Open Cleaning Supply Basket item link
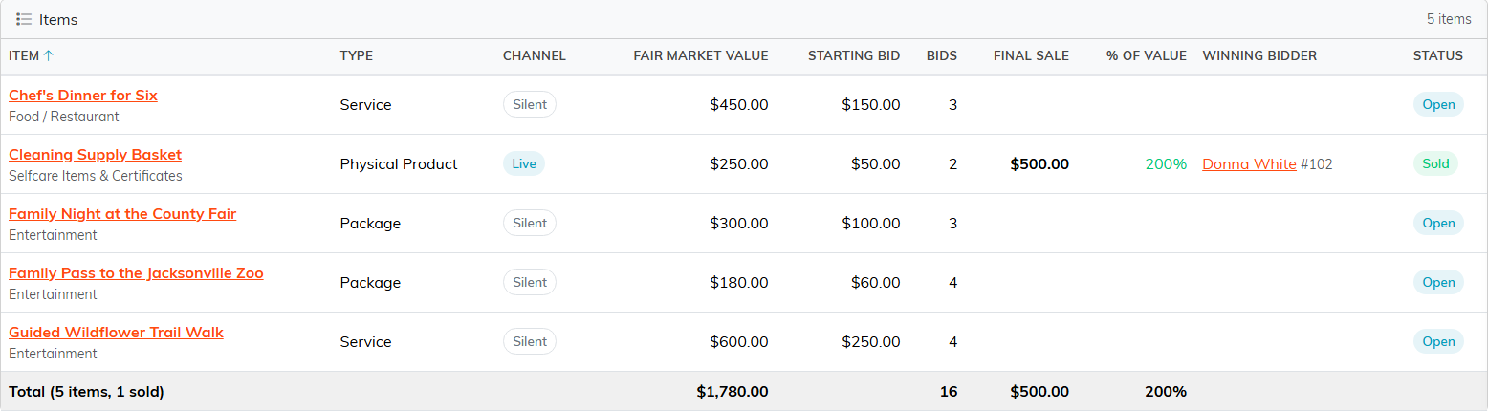This screenshot has height=411, width=1488. point(95,155)
